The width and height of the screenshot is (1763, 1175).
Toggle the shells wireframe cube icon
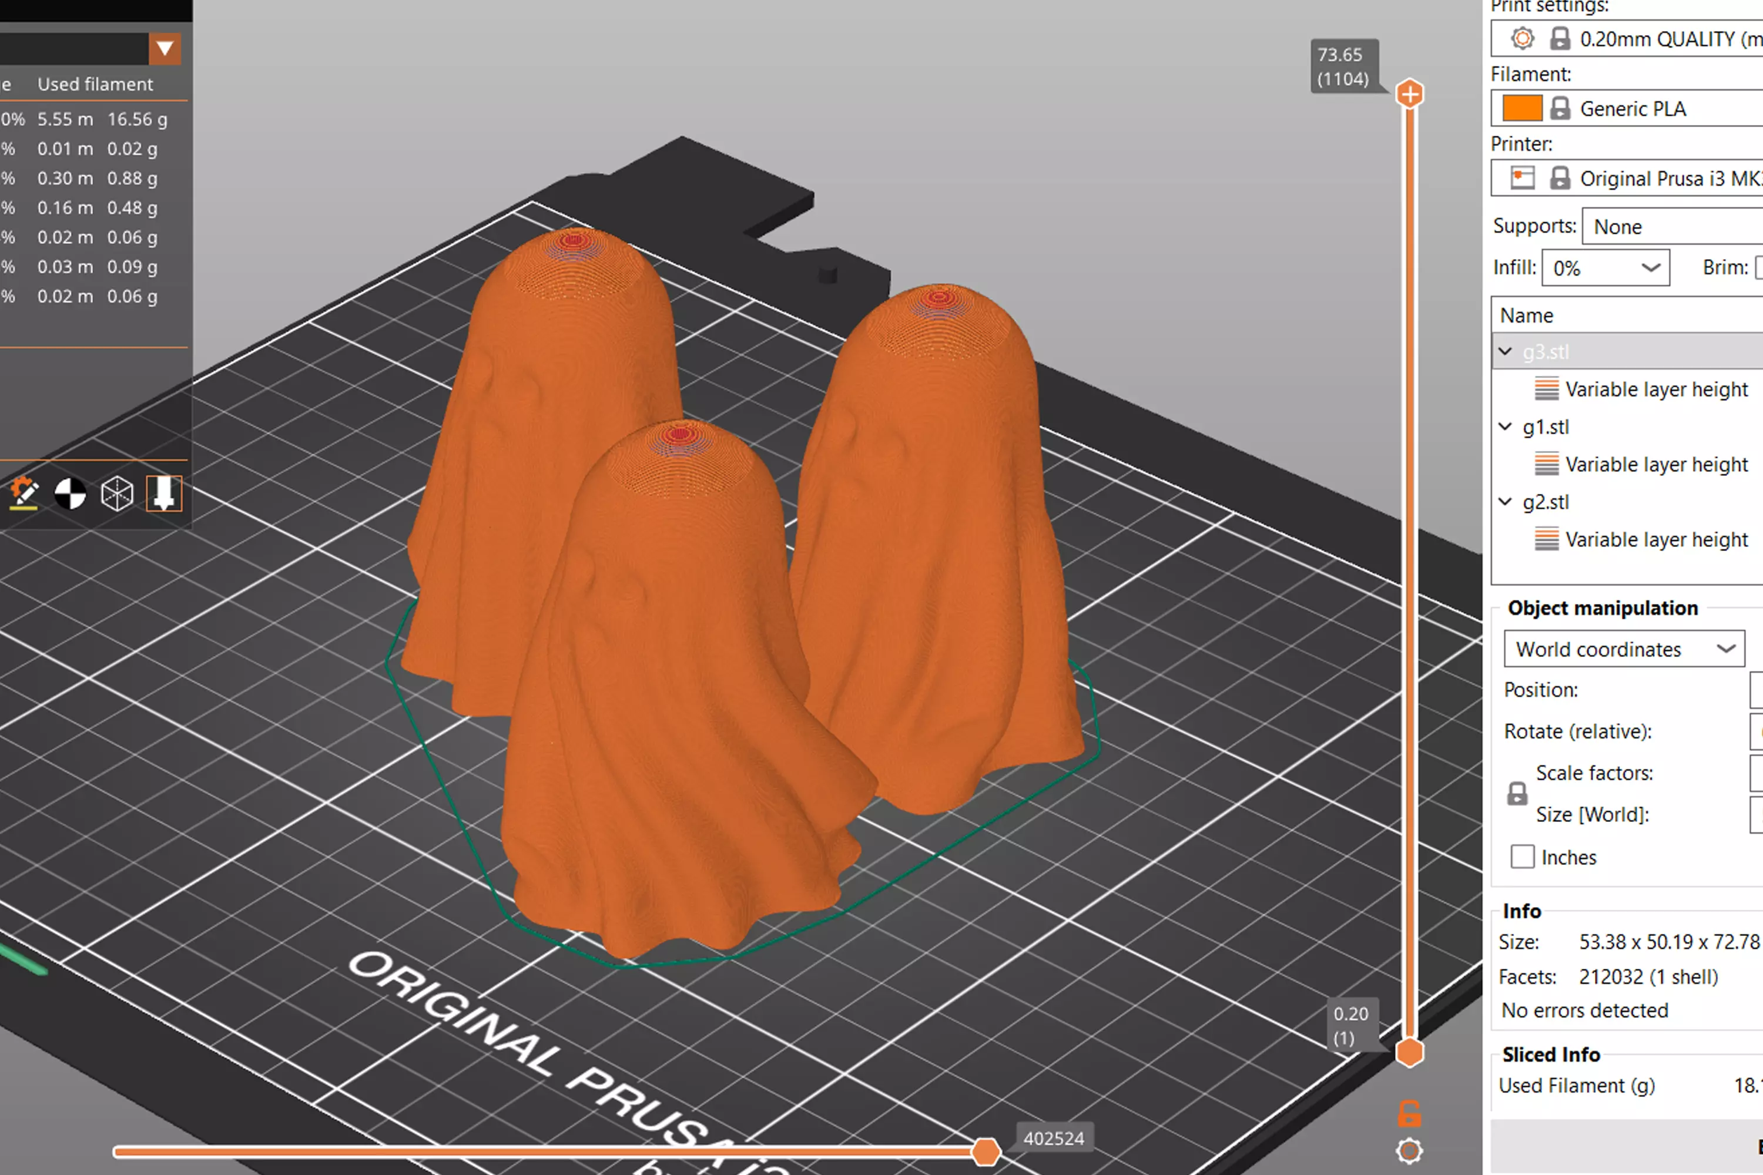pos(117,494)
